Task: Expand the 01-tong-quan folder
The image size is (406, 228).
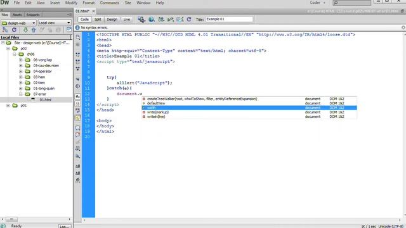Action: pos(21,89)
